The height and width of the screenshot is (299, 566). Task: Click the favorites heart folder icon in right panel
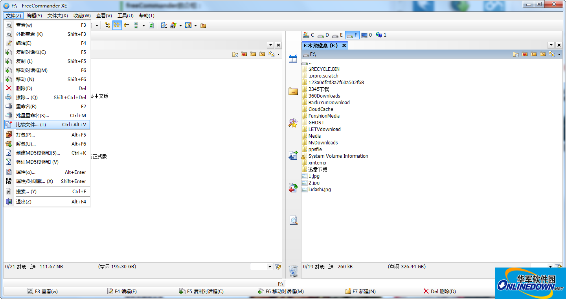tap(525, 54)
